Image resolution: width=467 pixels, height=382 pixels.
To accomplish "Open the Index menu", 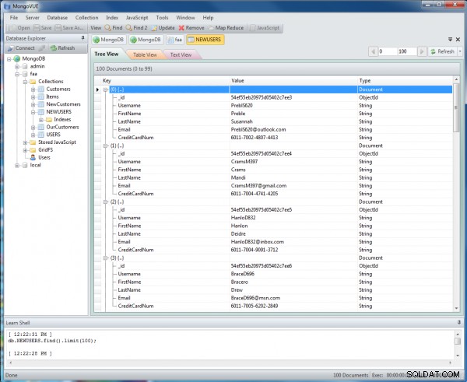I will coord(112,18).
